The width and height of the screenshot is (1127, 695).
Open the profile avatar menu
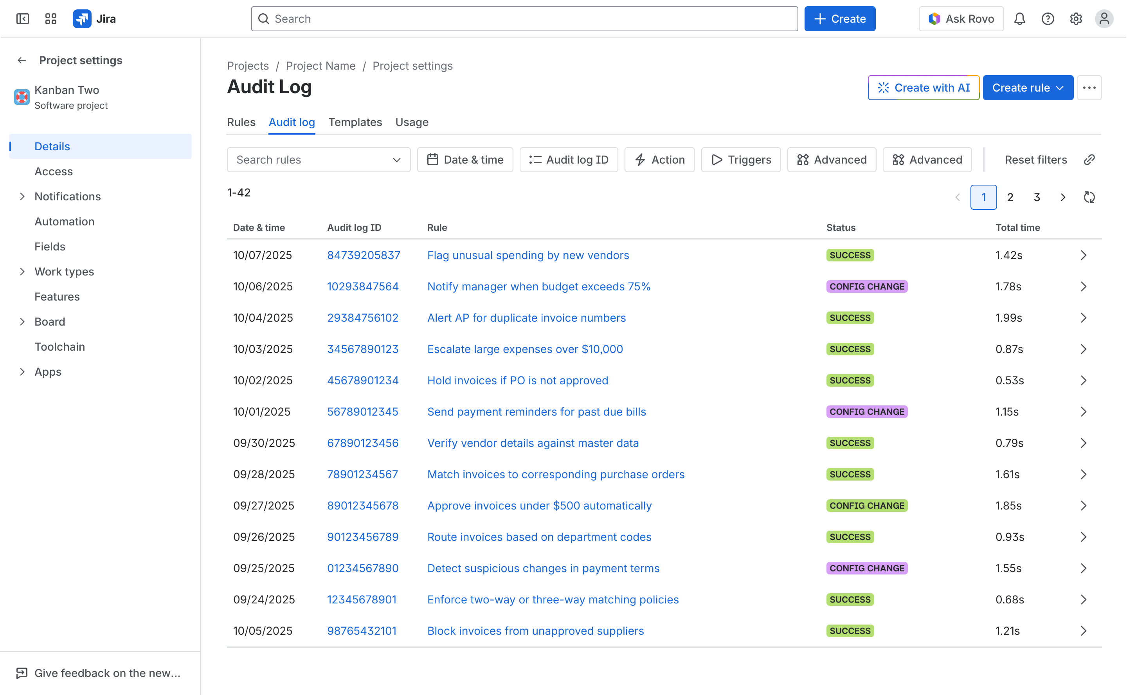pos(1104,19)
